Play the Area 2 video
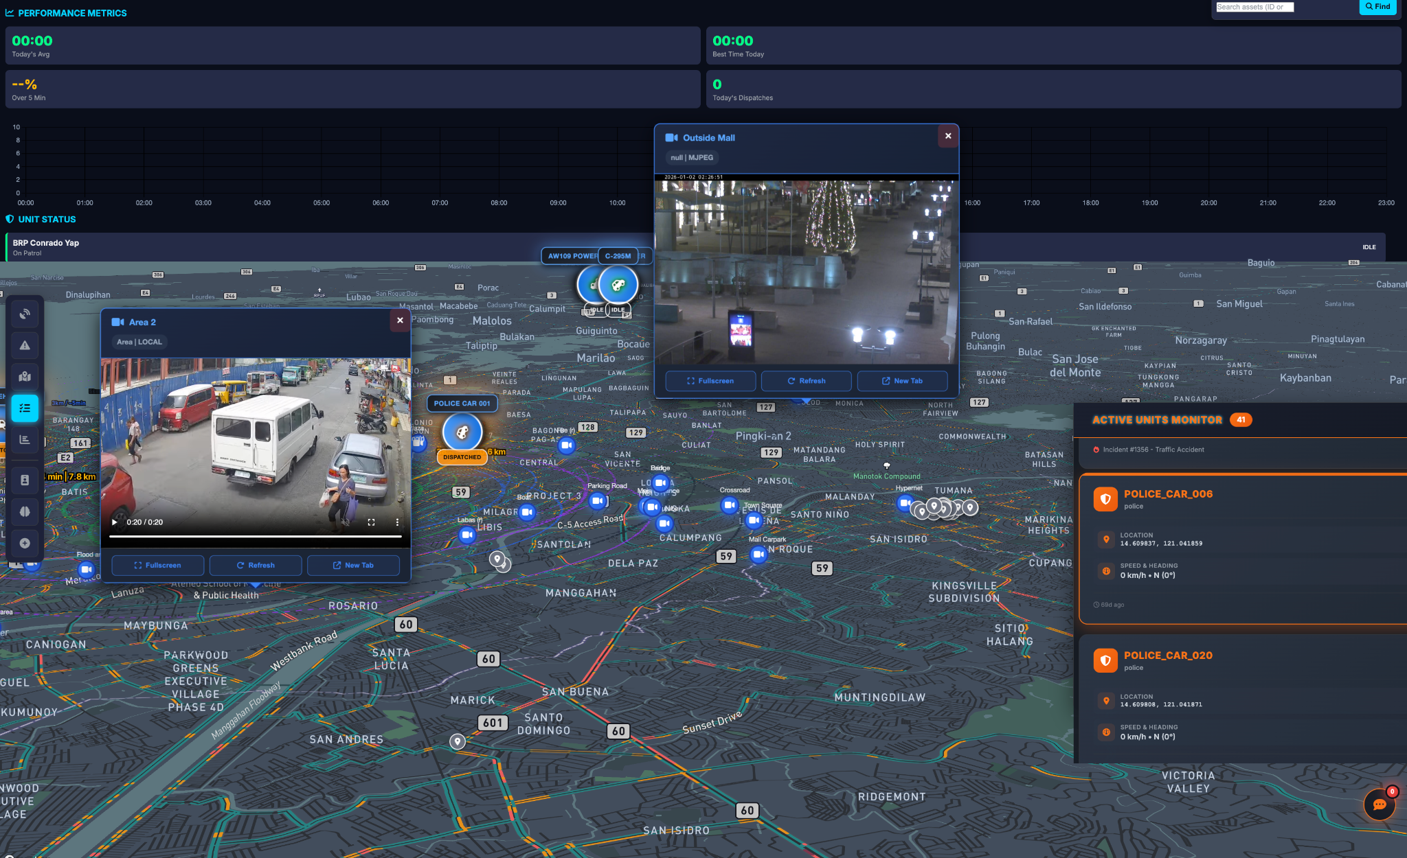This screenshot has height=858, width=1407. click(x=115, y=522)
